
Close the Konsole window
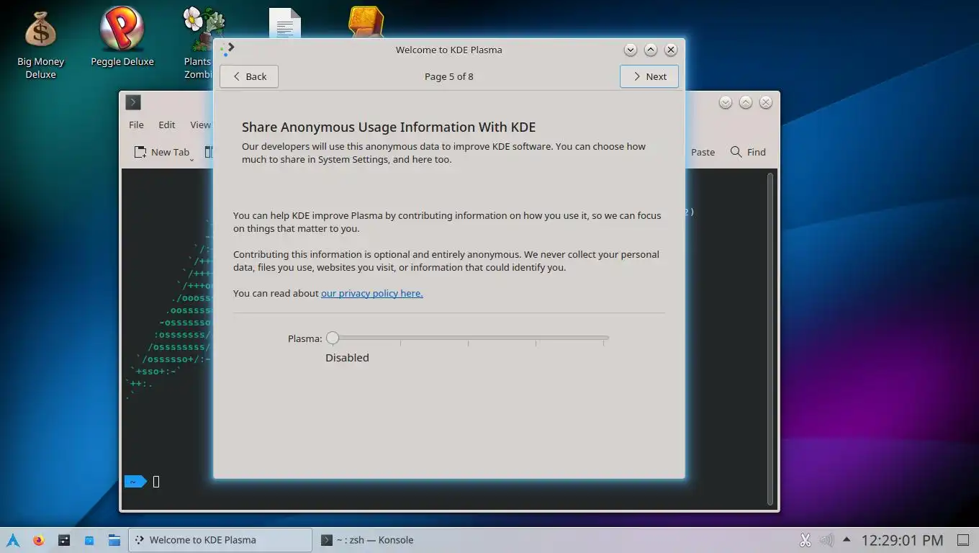[x=766, y=102]
